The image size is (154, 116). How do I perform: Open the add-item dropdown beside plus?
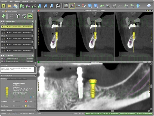7,16
